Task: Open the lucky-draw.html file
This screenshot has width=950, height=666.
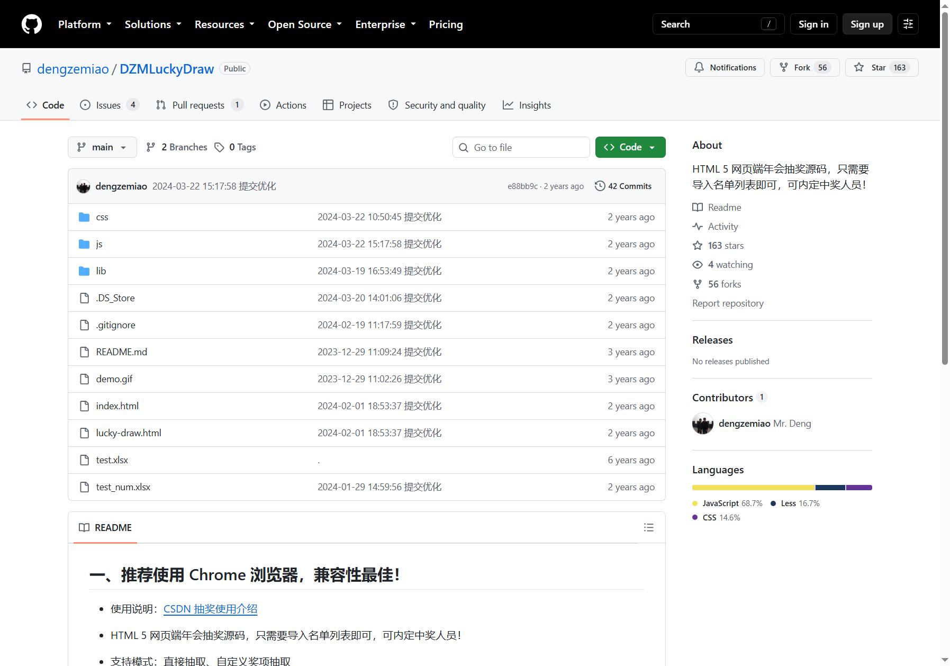Action: 129,433
